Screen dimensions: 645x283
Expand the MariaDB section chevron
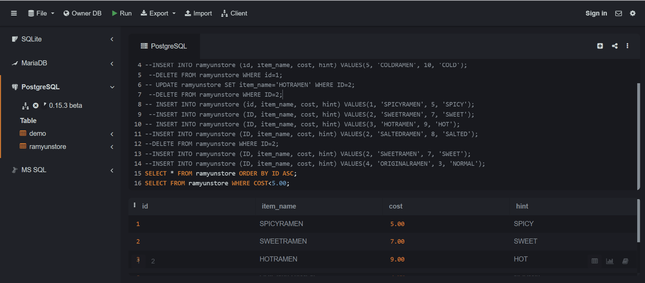click(112, 63)
